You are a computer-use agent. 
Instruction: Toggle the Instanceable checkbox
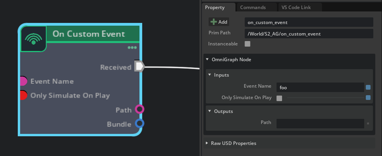[x=248, y=44]
